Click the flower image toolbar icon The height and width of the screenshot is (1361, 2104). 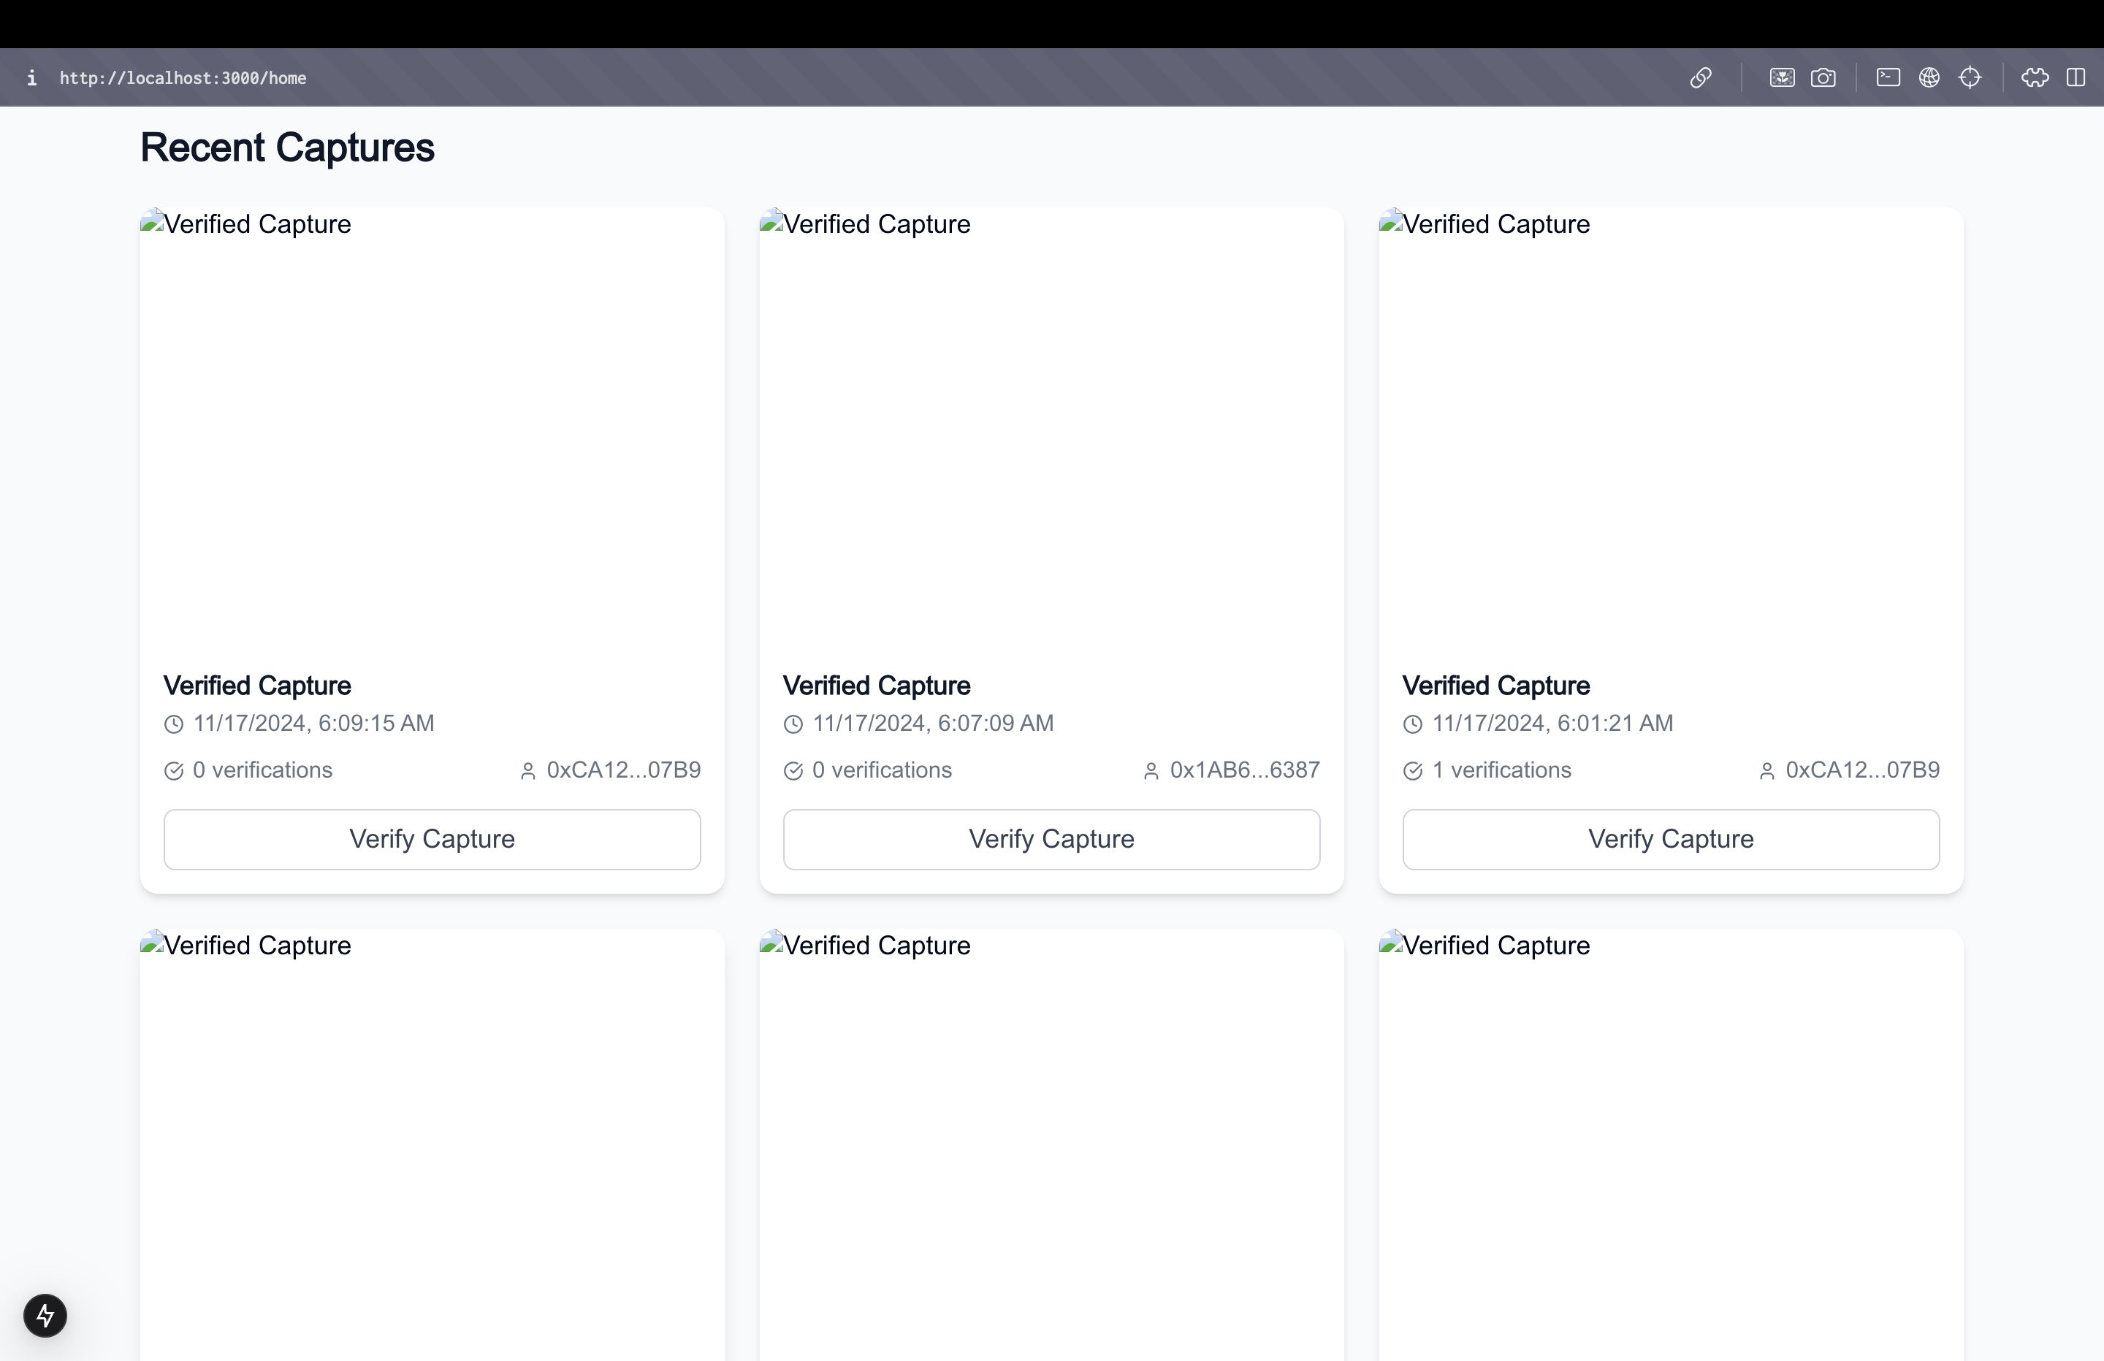pyautogui.click(x=1781, y=78)
